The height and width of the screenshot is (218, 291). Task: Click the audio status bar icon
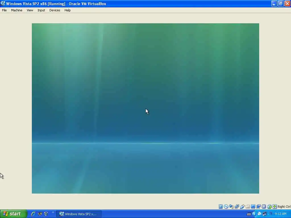click(231, 207)
